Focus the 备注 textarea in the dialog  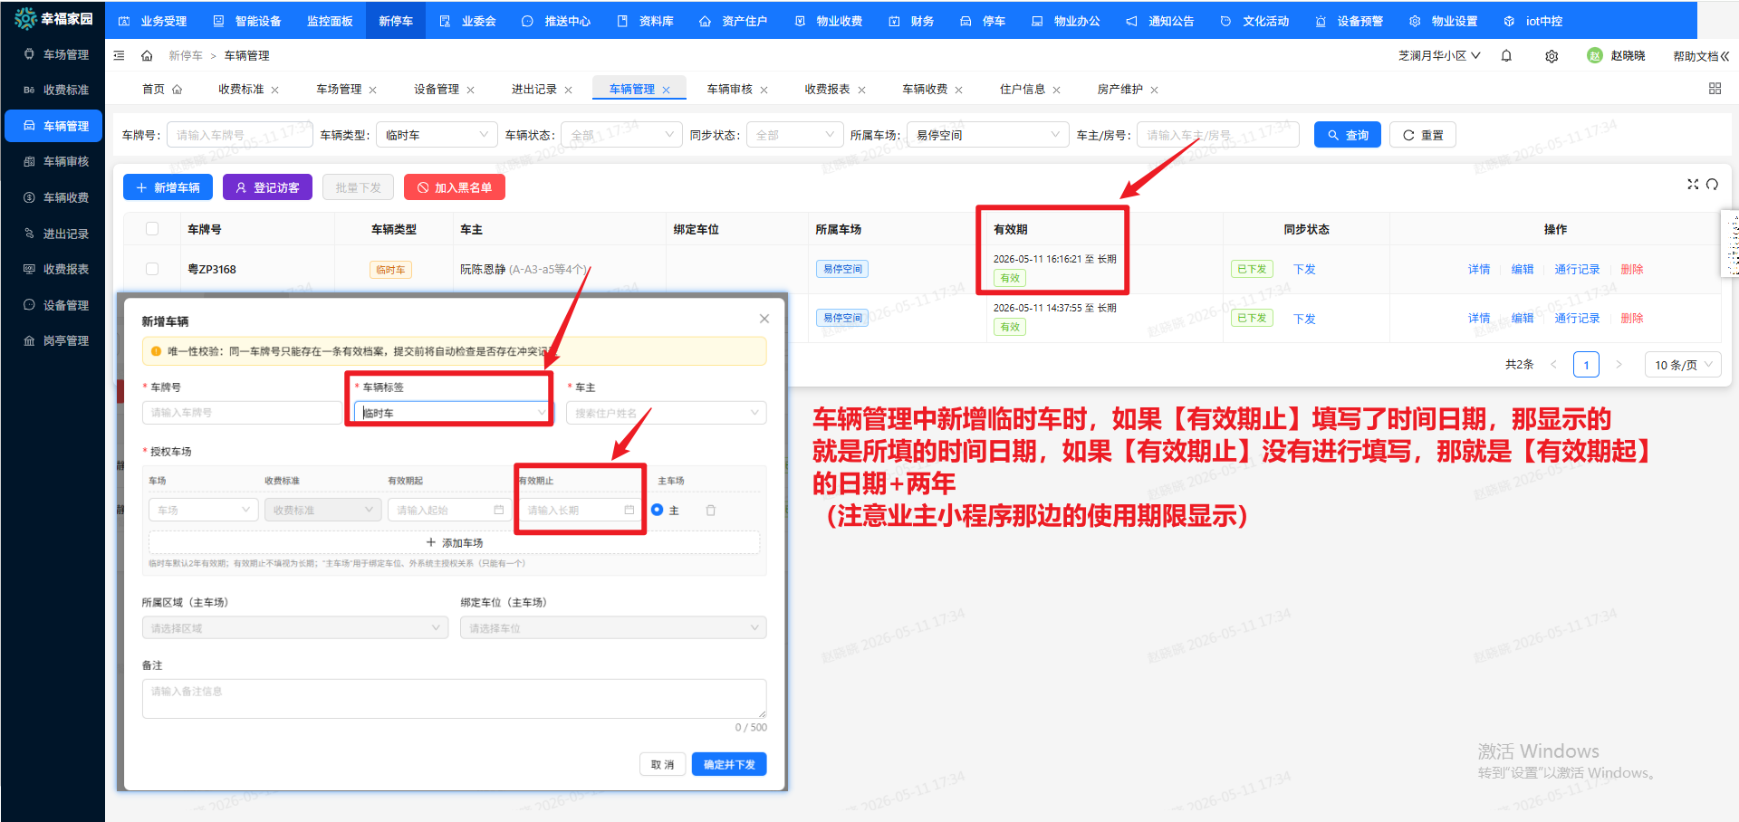(454, 699)
